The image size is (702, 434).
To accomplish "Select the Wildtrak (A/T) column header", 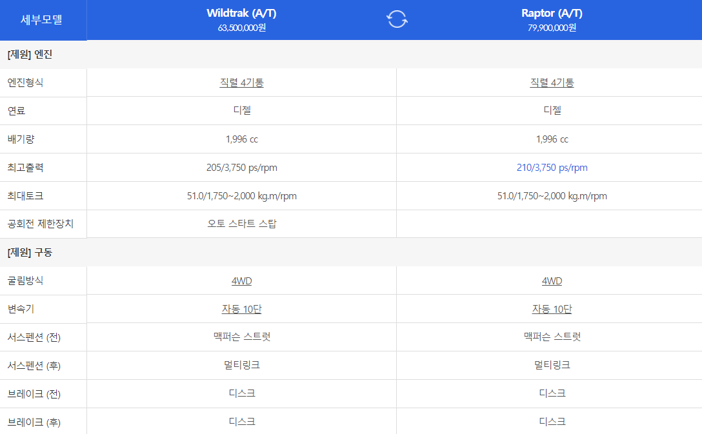I will point(242,14).
